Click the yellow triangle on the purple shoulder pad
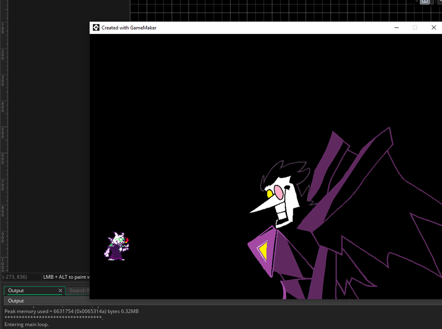The image size is (442, 329). tap(264, 250)
